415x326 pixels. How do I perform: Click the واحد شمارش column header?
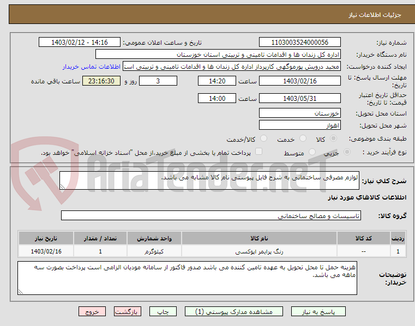(x=154, y=238)
